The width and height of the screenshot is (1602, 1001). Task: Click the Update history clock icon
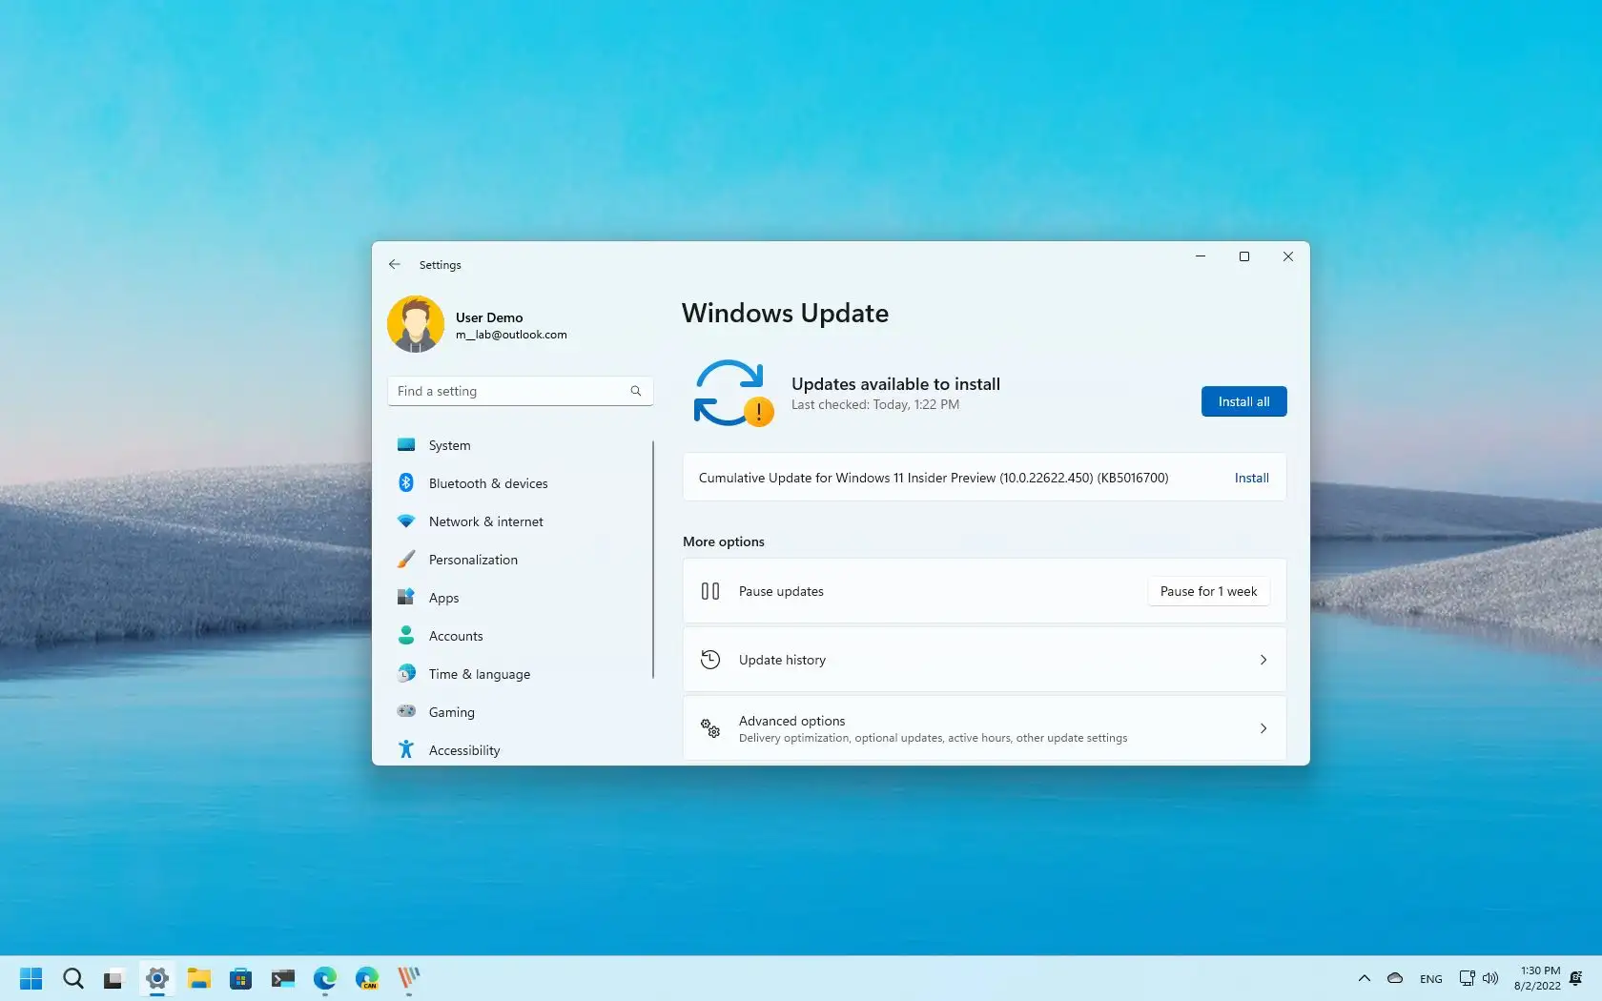[710, 660]
